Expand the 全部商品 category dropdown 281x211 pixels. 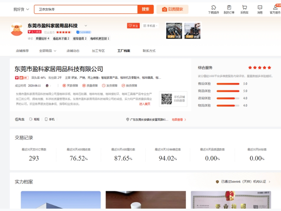point(47,51)
